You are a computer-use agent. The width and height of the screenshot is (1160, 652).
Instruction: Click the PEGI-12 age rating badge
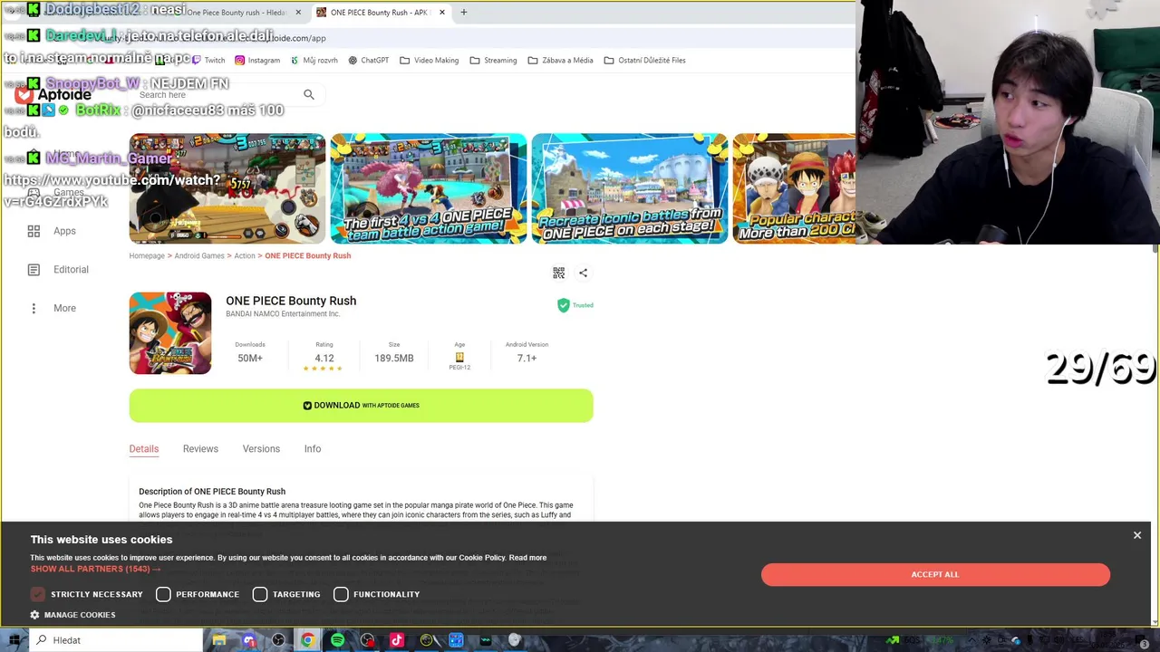pyautogui.click(x=459, y=360)
